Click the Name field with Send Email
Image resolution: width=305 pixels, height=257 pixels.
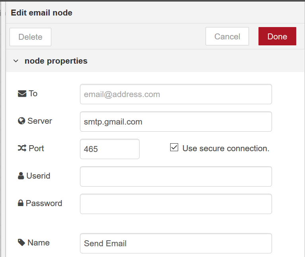[176, 243]
